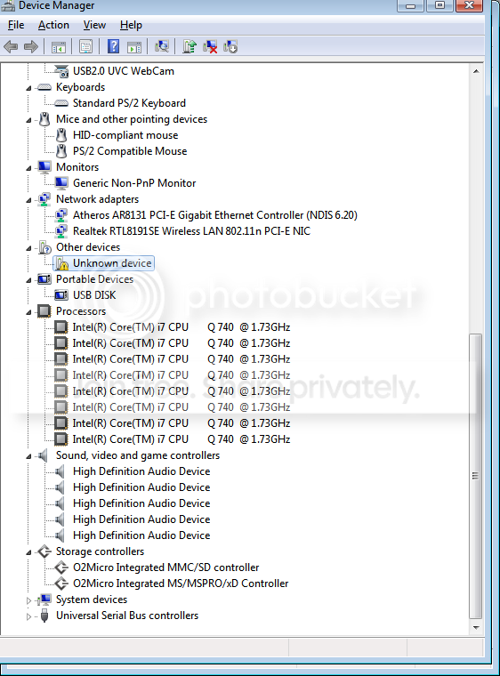Select O2Micro Integrated MS/MSPRO/xD Controller
This screenshot has height=676, width=500.
tap(181, 583)
